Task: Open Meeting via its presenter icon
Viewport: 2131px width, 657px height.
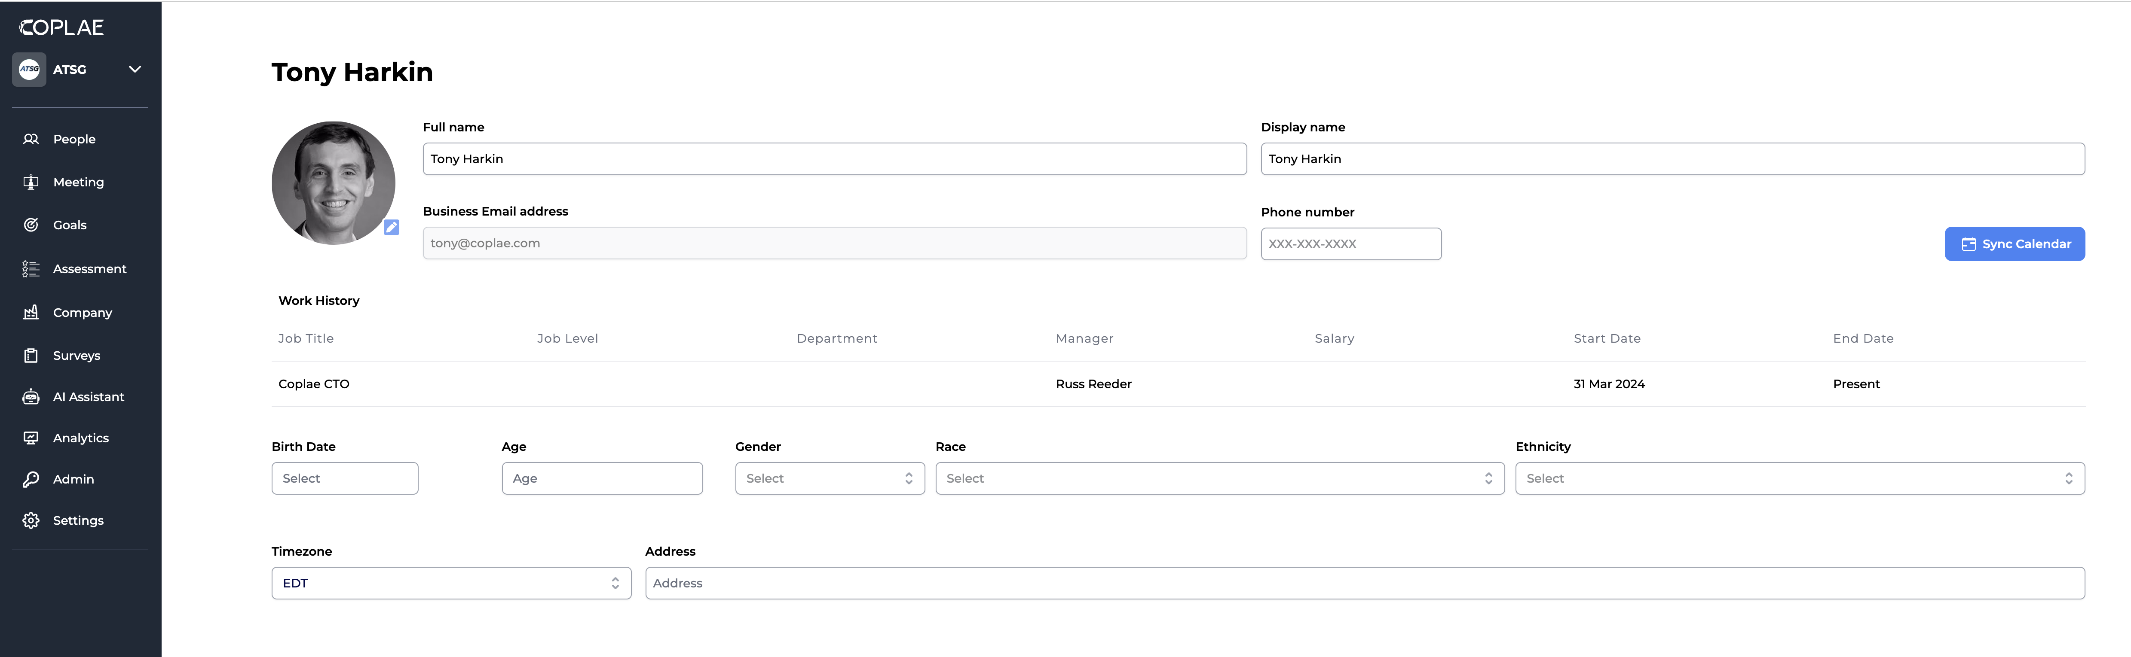Action: coord(31,182)
